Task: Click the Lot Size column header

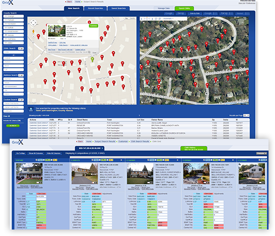Action: [x=140, y=120]
